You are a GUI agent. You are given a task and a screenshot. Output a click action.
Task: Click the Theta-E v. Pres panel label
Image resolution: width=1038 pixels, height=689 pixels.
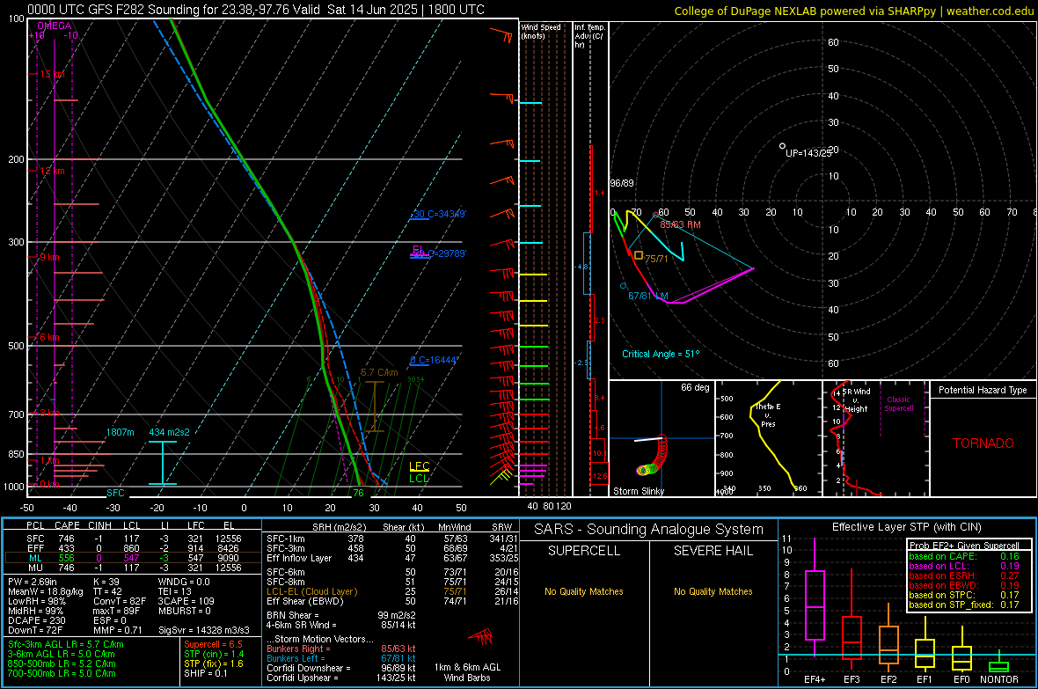pos(768,414)
